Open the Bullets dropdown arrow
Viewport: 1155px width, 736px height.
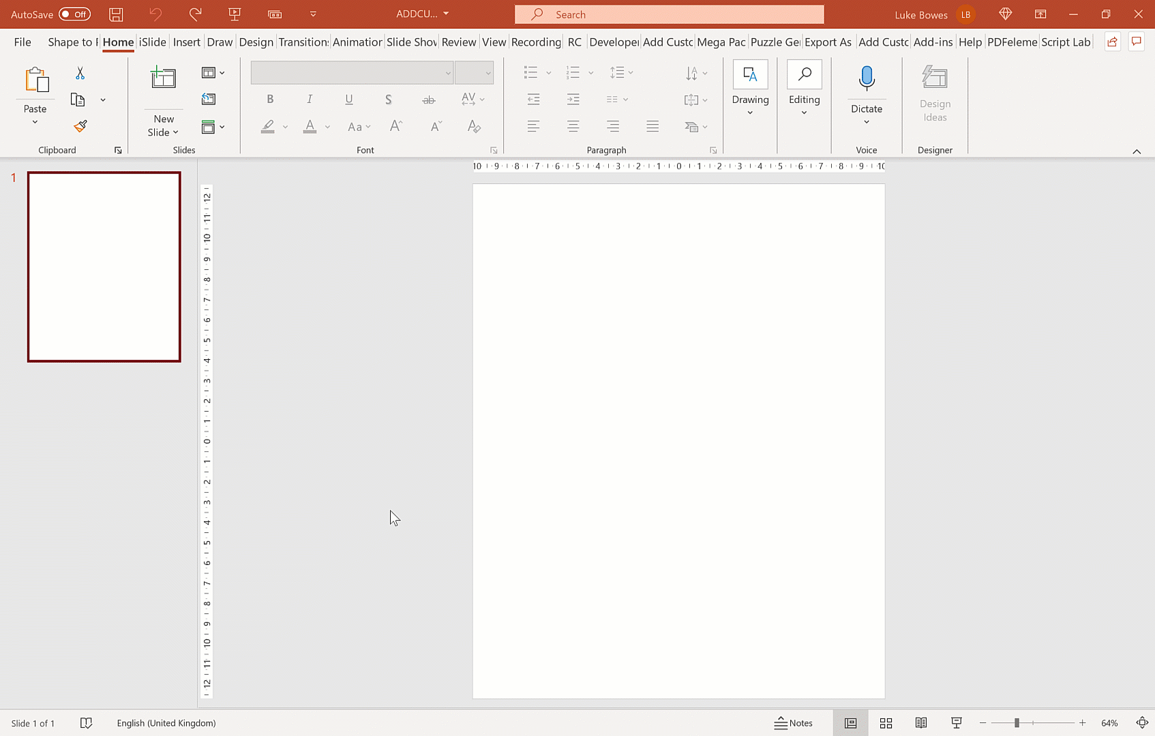point(550,72)
